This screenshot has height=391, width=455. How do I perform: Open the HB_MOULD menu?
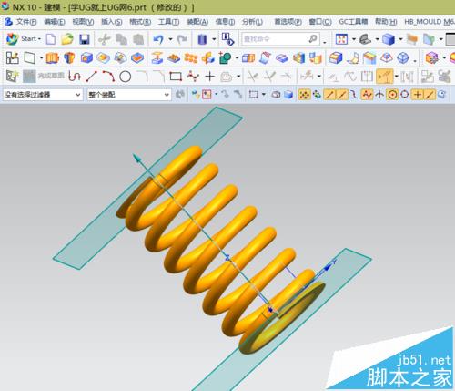429,22
